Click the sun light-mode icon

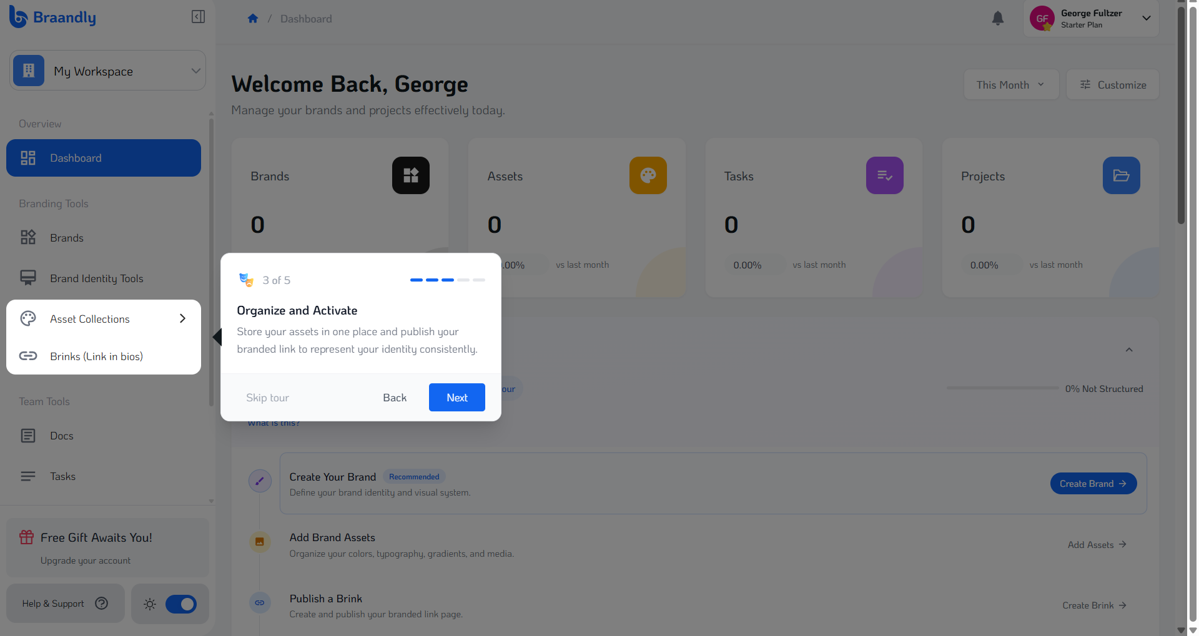(x=150, y=604)
